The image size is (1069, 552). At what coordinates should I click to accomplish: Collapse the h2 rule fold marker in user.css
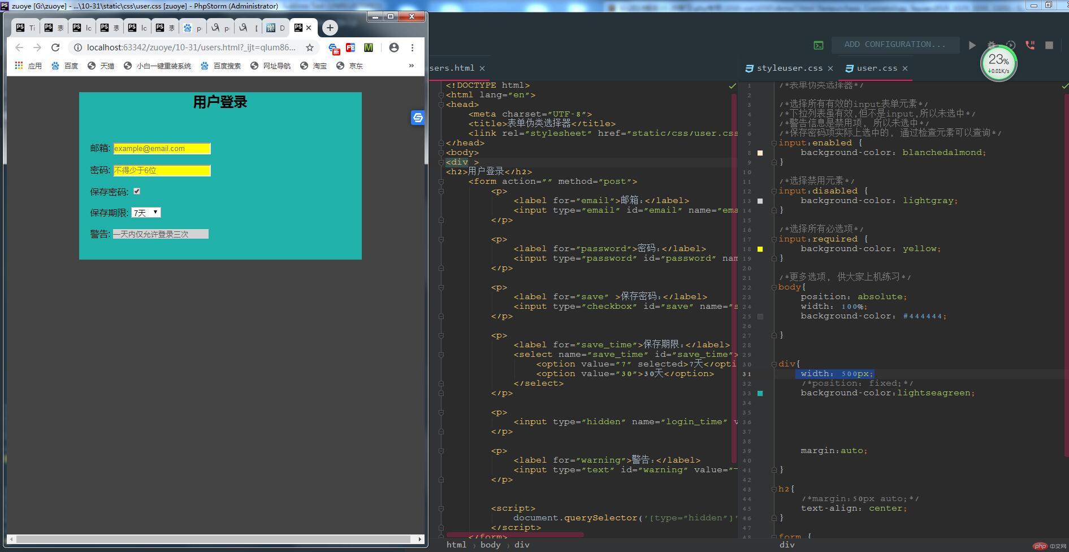(774, 489)
